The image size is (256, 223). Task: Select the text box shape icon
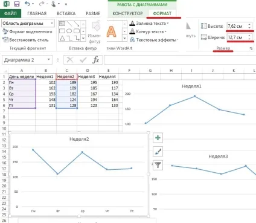pos(62,24)
